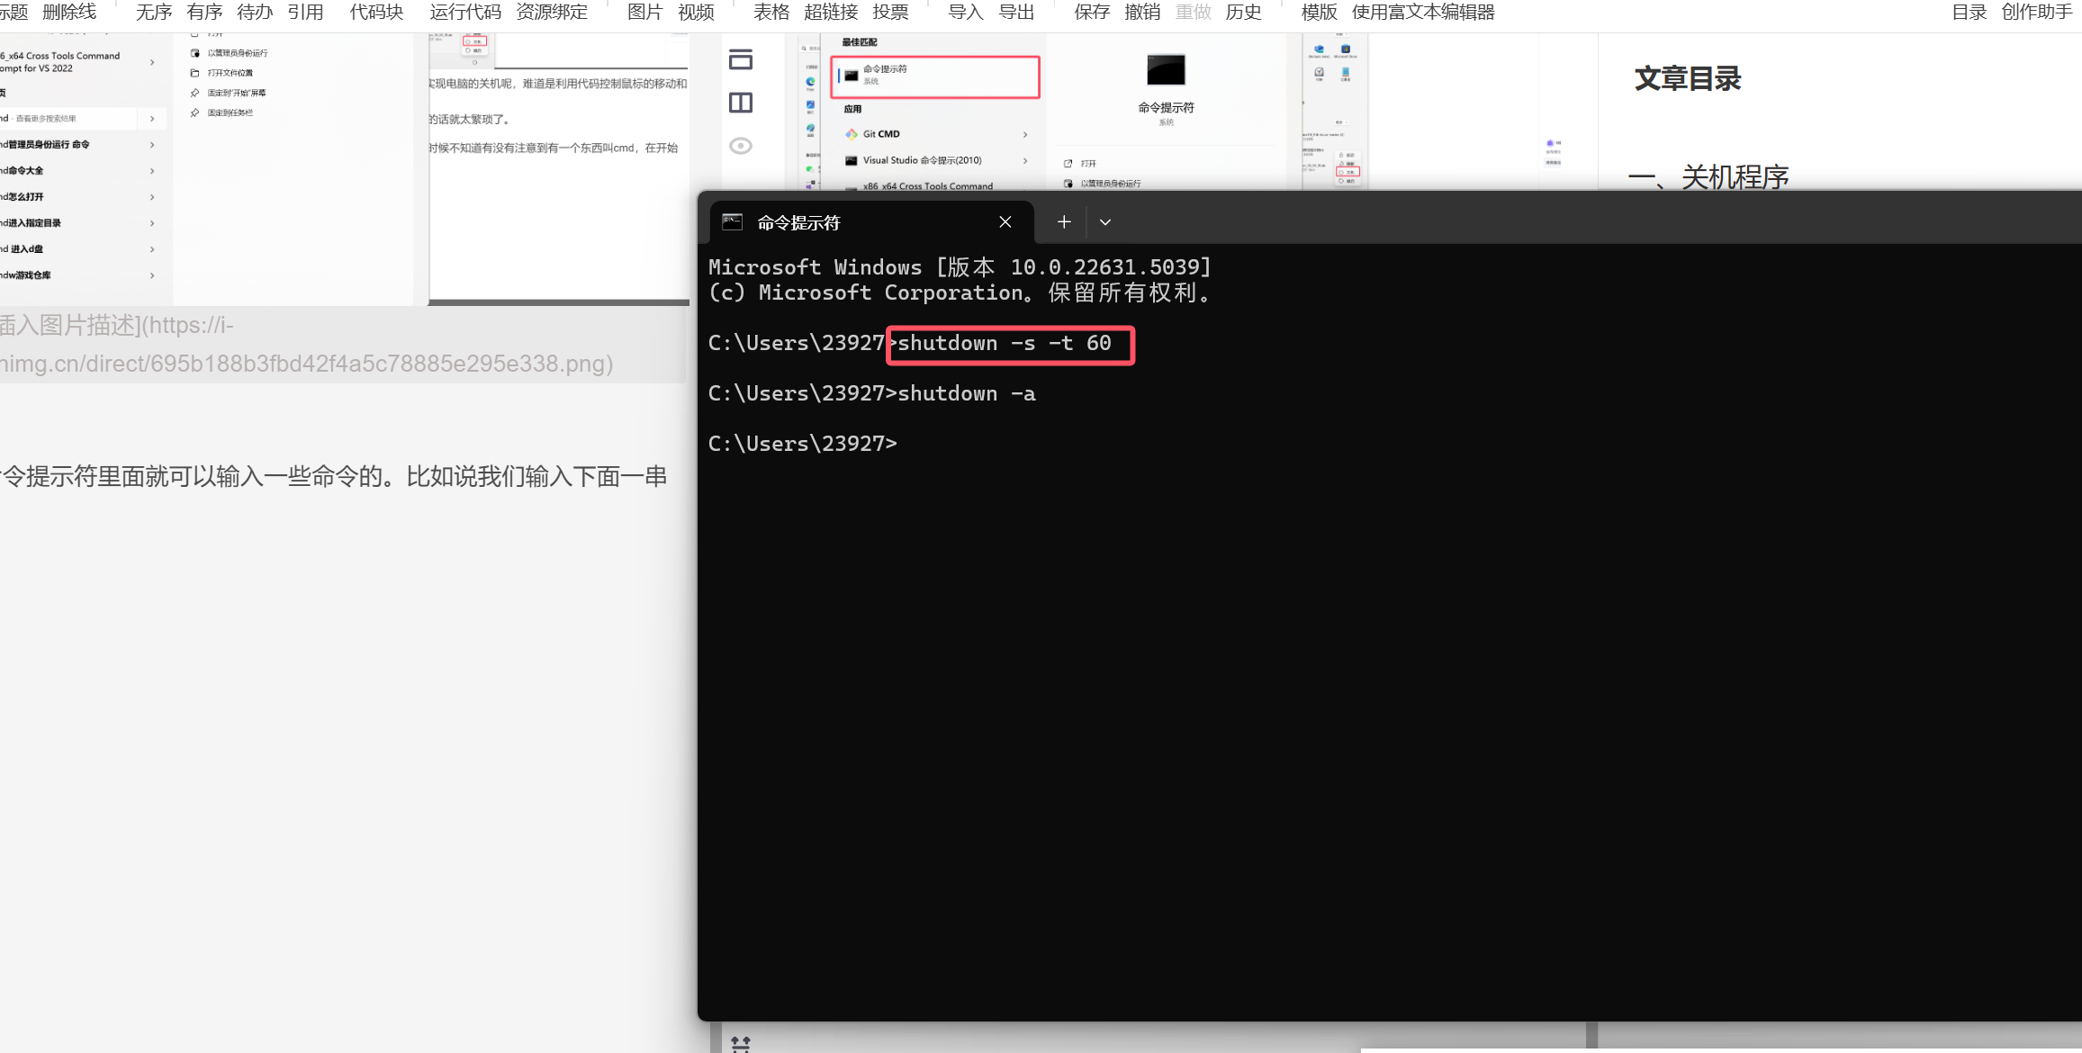The image size is (2082, 1053).
Task: Open the 创作助手 panel
Action: pos(2036,13)
